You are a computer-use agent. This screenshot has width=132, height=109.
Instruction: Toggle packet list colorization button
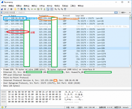52,9
